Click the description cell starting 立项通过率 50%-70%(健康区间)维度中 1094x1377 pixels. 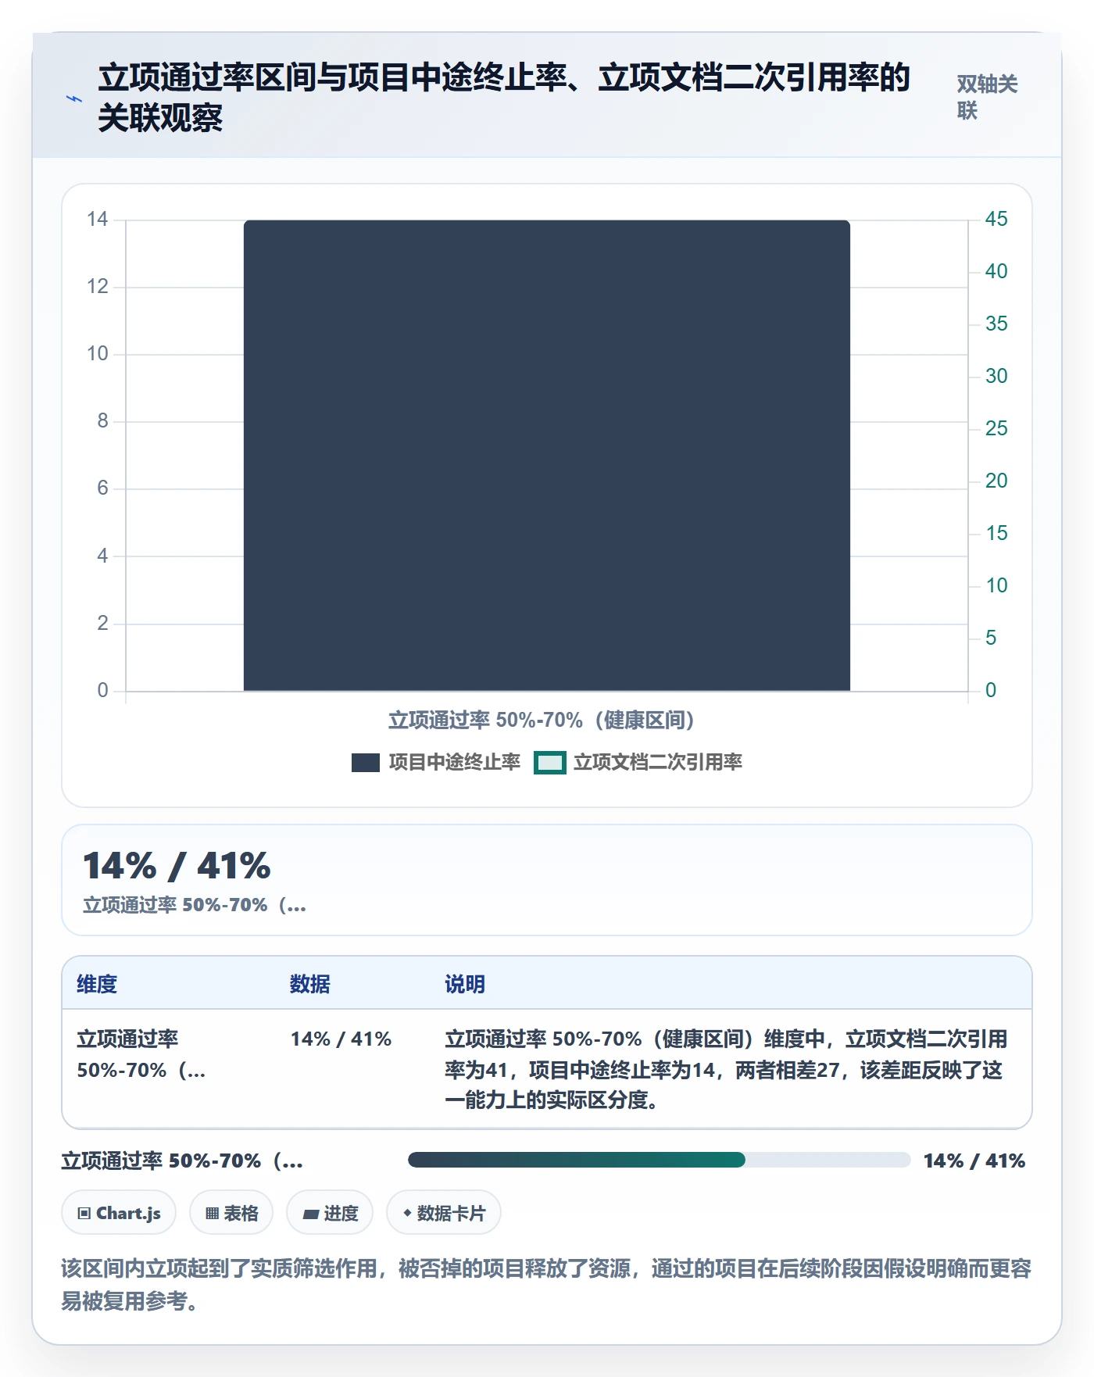[x=726, y=1069]
